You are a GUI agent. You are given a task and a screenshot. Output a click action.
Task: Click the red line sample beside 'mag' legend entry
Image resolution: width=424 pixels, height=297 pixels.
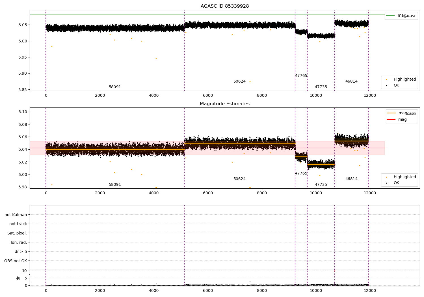point(391,119)
